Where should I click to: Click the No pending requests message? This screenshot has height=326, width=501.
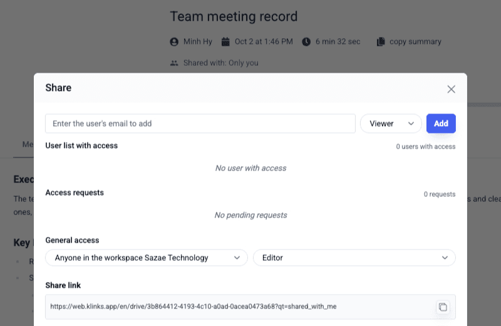point(251,215)
